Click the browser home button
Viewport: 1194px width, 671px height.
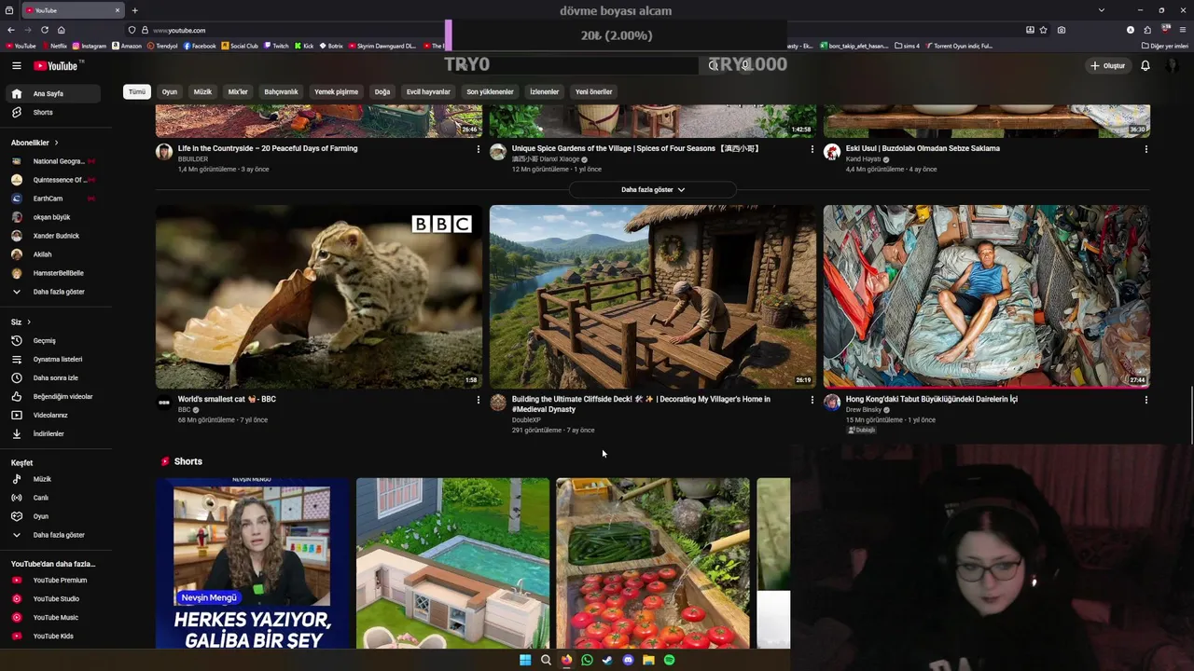pos(62,30)
